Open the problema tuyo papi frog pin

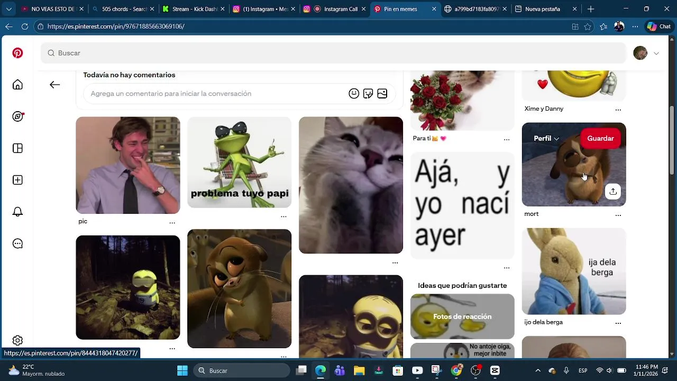(239, 162)
